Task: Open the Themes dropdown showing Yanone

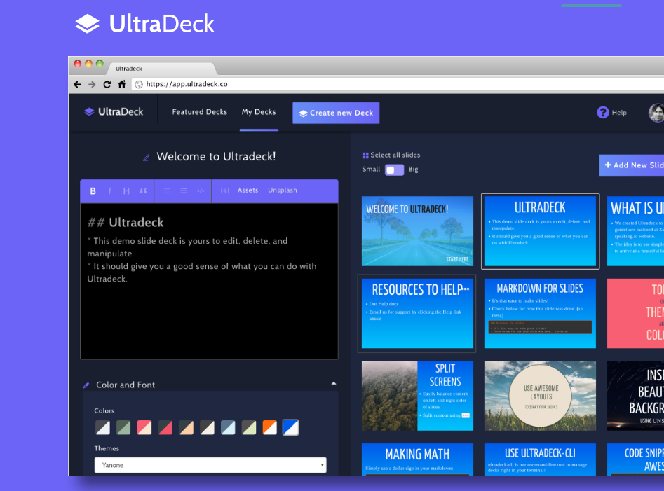Action: point(210,465)
